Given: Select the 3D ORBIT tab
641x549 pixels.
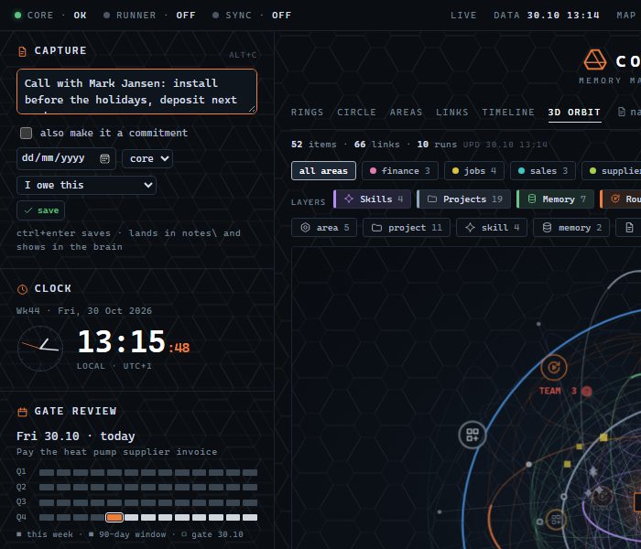Looking at the screenshot, I should [x=574, y=113].
